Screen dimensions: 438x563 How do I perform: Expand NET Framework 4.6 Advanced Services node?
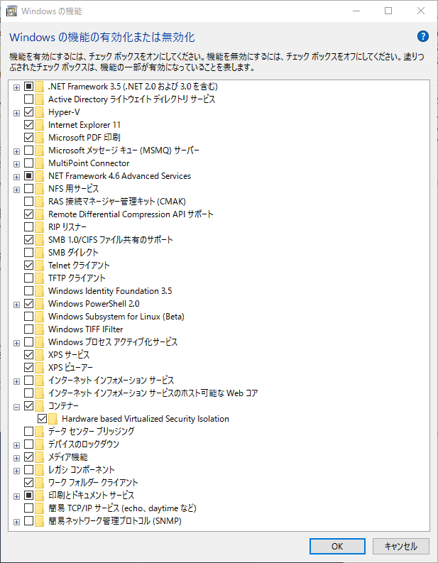pos(16,177)
